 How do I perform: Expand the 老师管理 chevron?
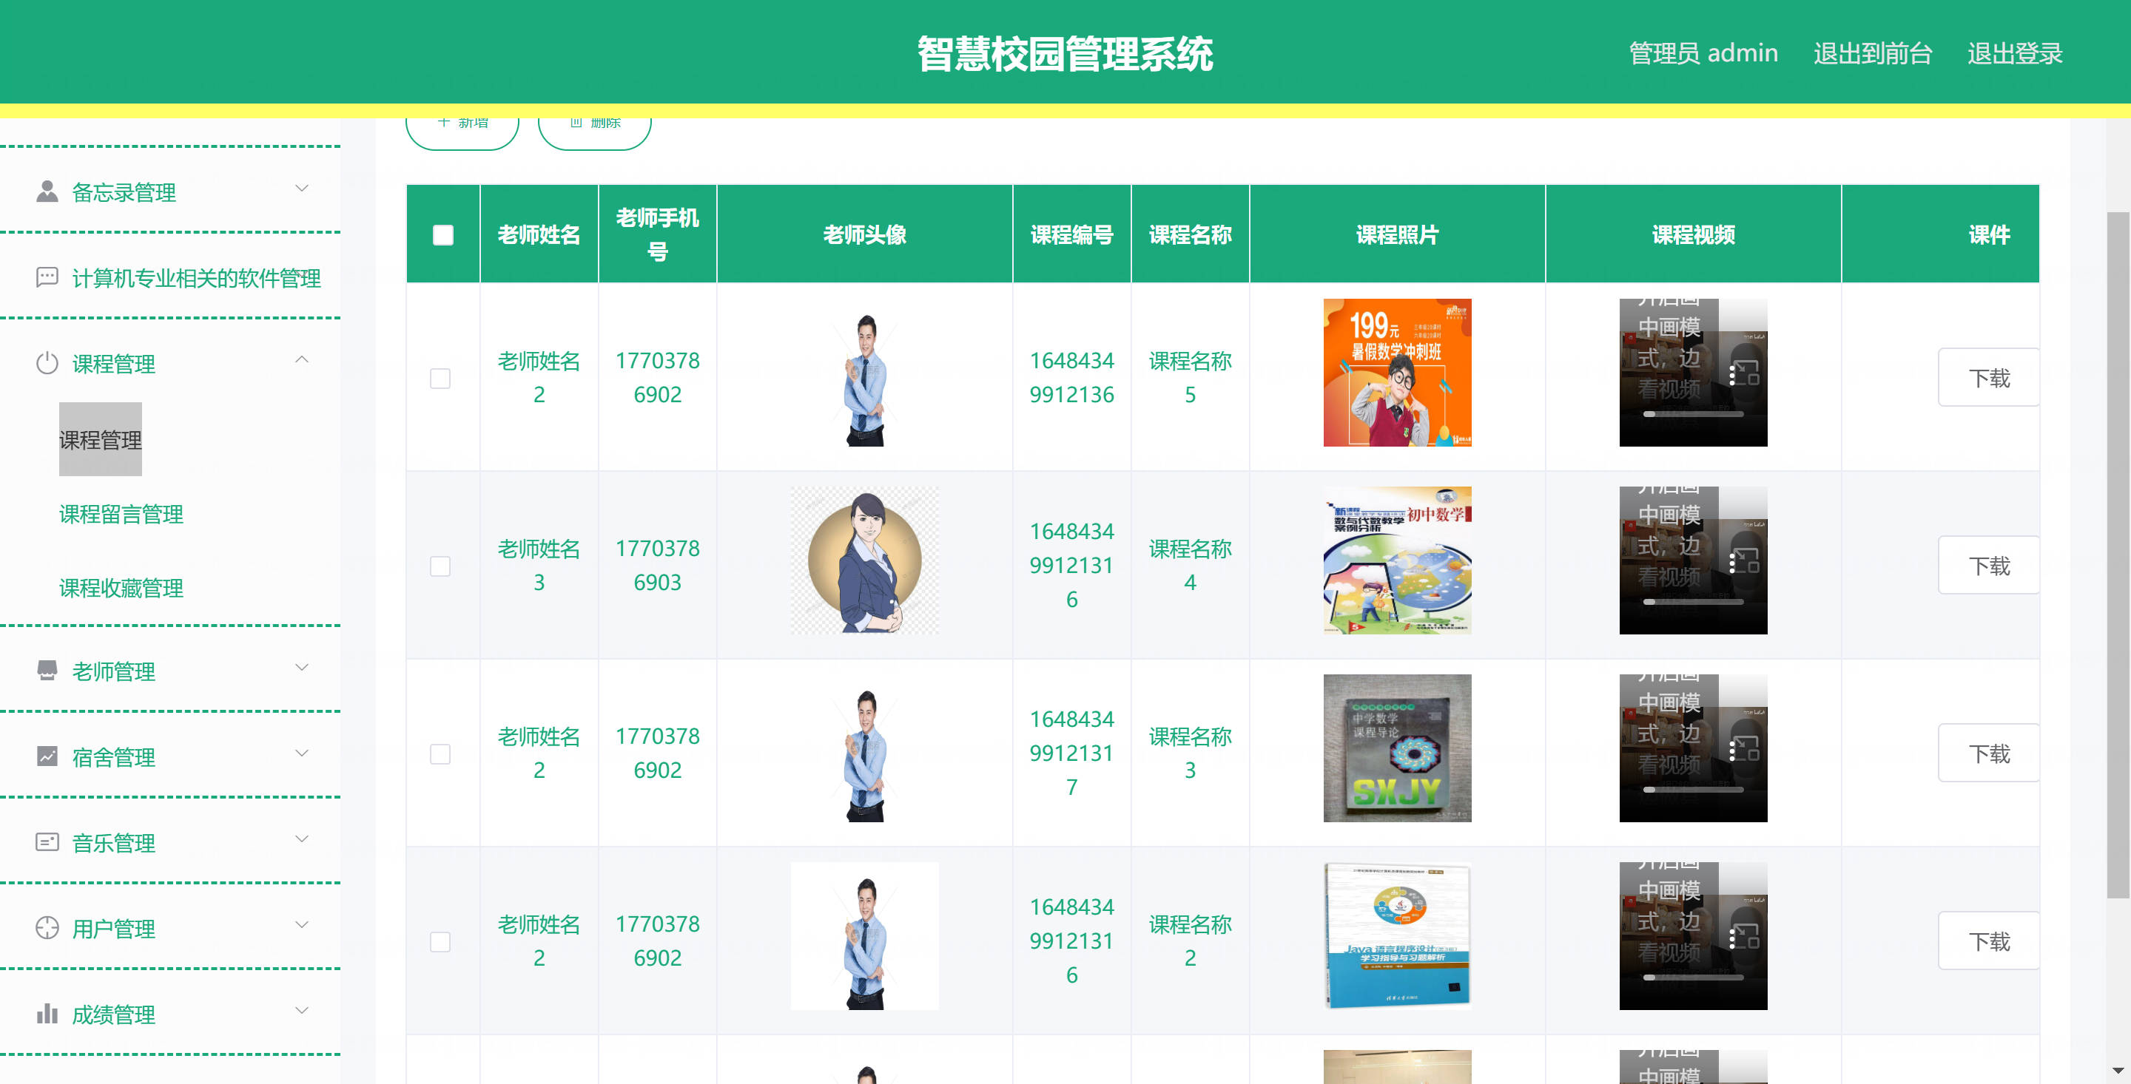302,667
